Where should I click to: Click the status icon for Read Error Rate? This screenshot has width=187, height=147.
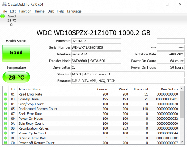tap(6, 94)
